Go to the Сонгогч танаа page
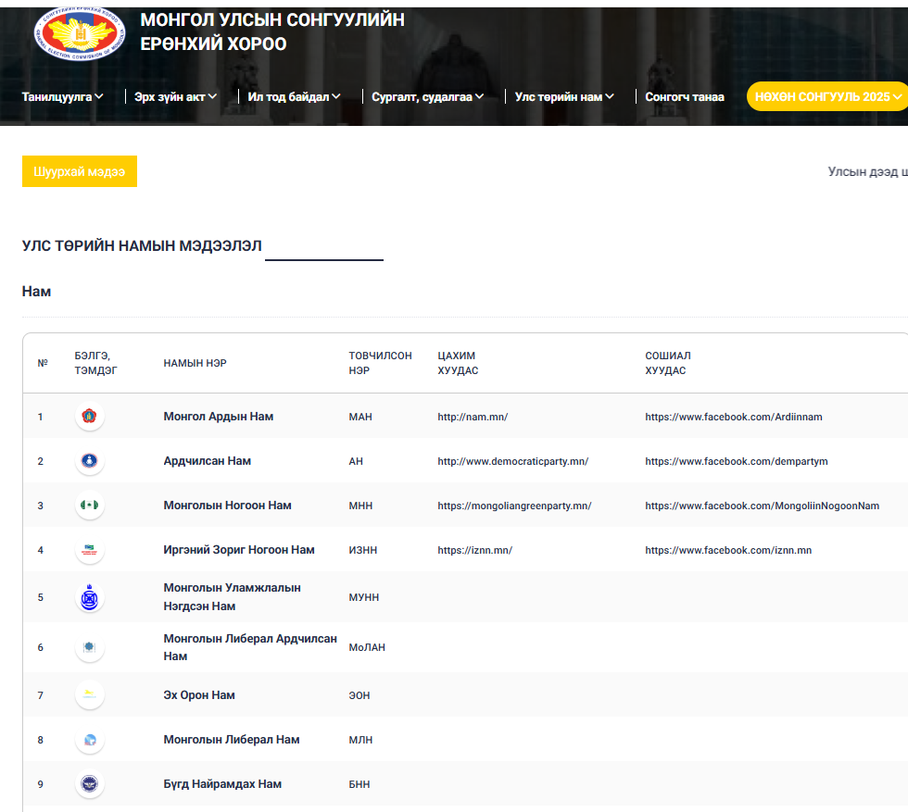 [684, 96]
